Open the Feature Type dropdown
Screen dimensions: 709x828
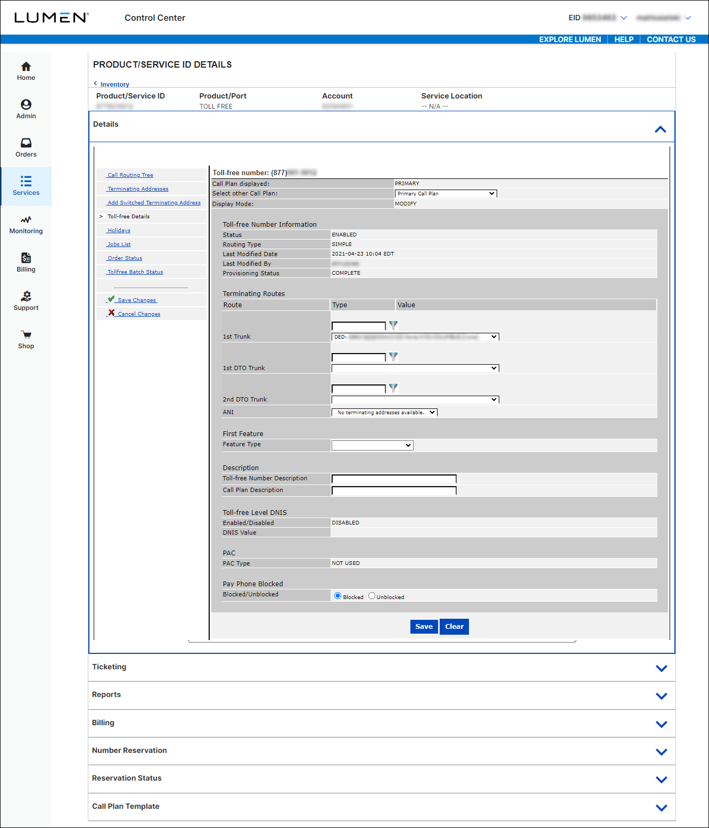(372, 446)
